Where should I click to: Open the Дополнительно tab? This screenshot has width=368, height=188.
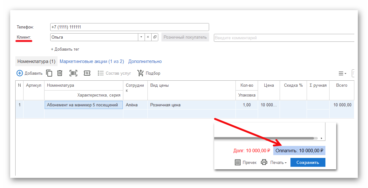point(145,61)
